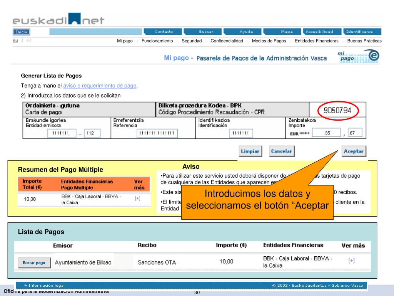Select the Generar Lista de Pagos heading
This screenshot has height=296, width=394.
[x=51, y=76]
